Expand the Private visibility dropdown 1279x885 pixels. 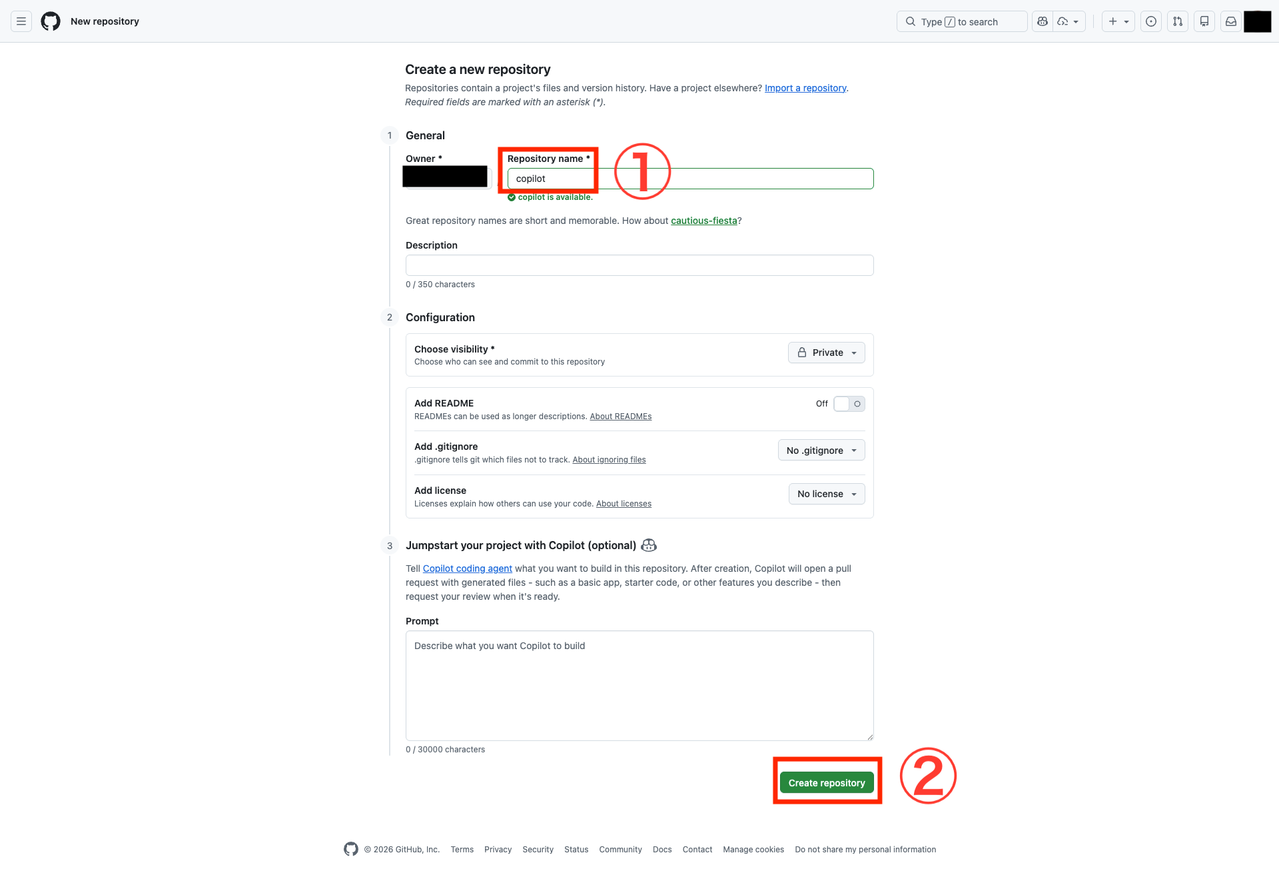click(826, 353)
